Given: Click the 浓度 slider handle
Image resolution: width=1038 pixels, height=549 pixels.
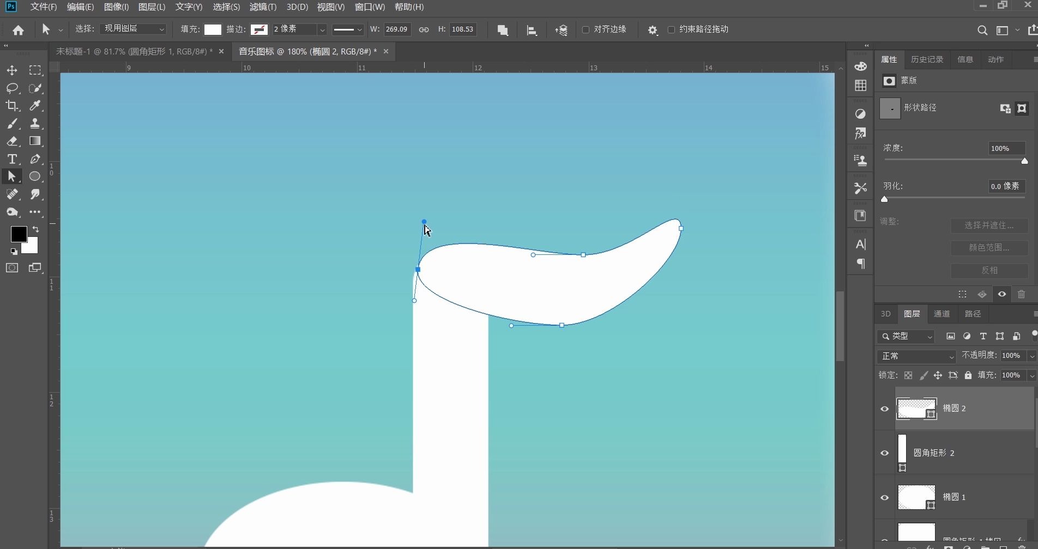Looking at the screenshot, I should (x=1024, y=161).
